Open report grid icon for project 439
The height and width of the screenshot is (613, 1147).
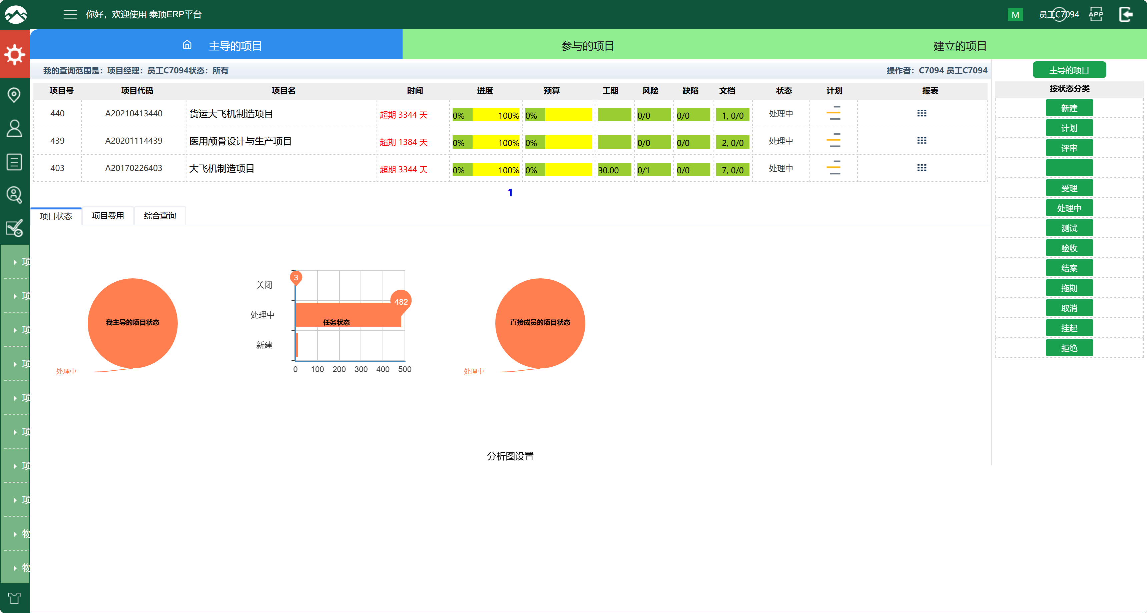click(922, 140)
